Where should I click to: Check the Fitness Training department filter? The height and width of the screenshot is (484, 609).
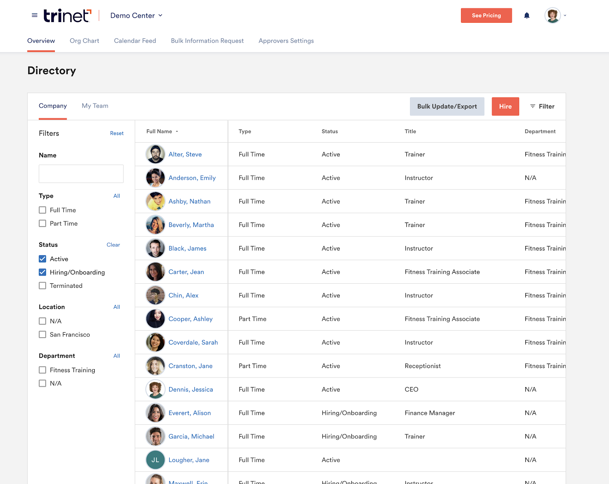pyautogui.click(x=43, y=370)
